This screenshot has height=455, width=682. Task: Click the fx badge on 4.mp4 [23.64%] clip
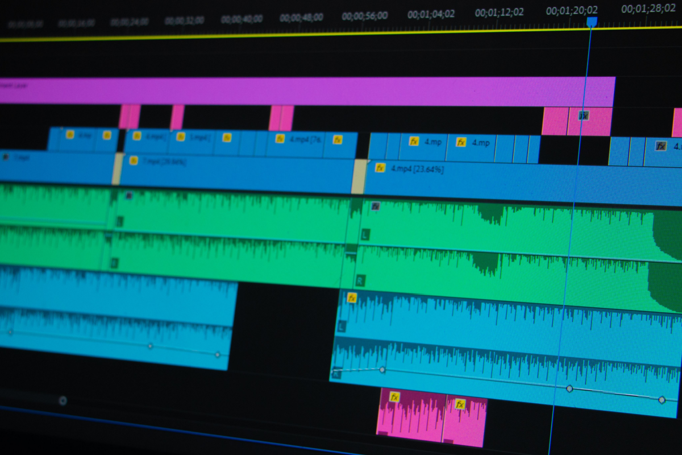click(380, 168)
